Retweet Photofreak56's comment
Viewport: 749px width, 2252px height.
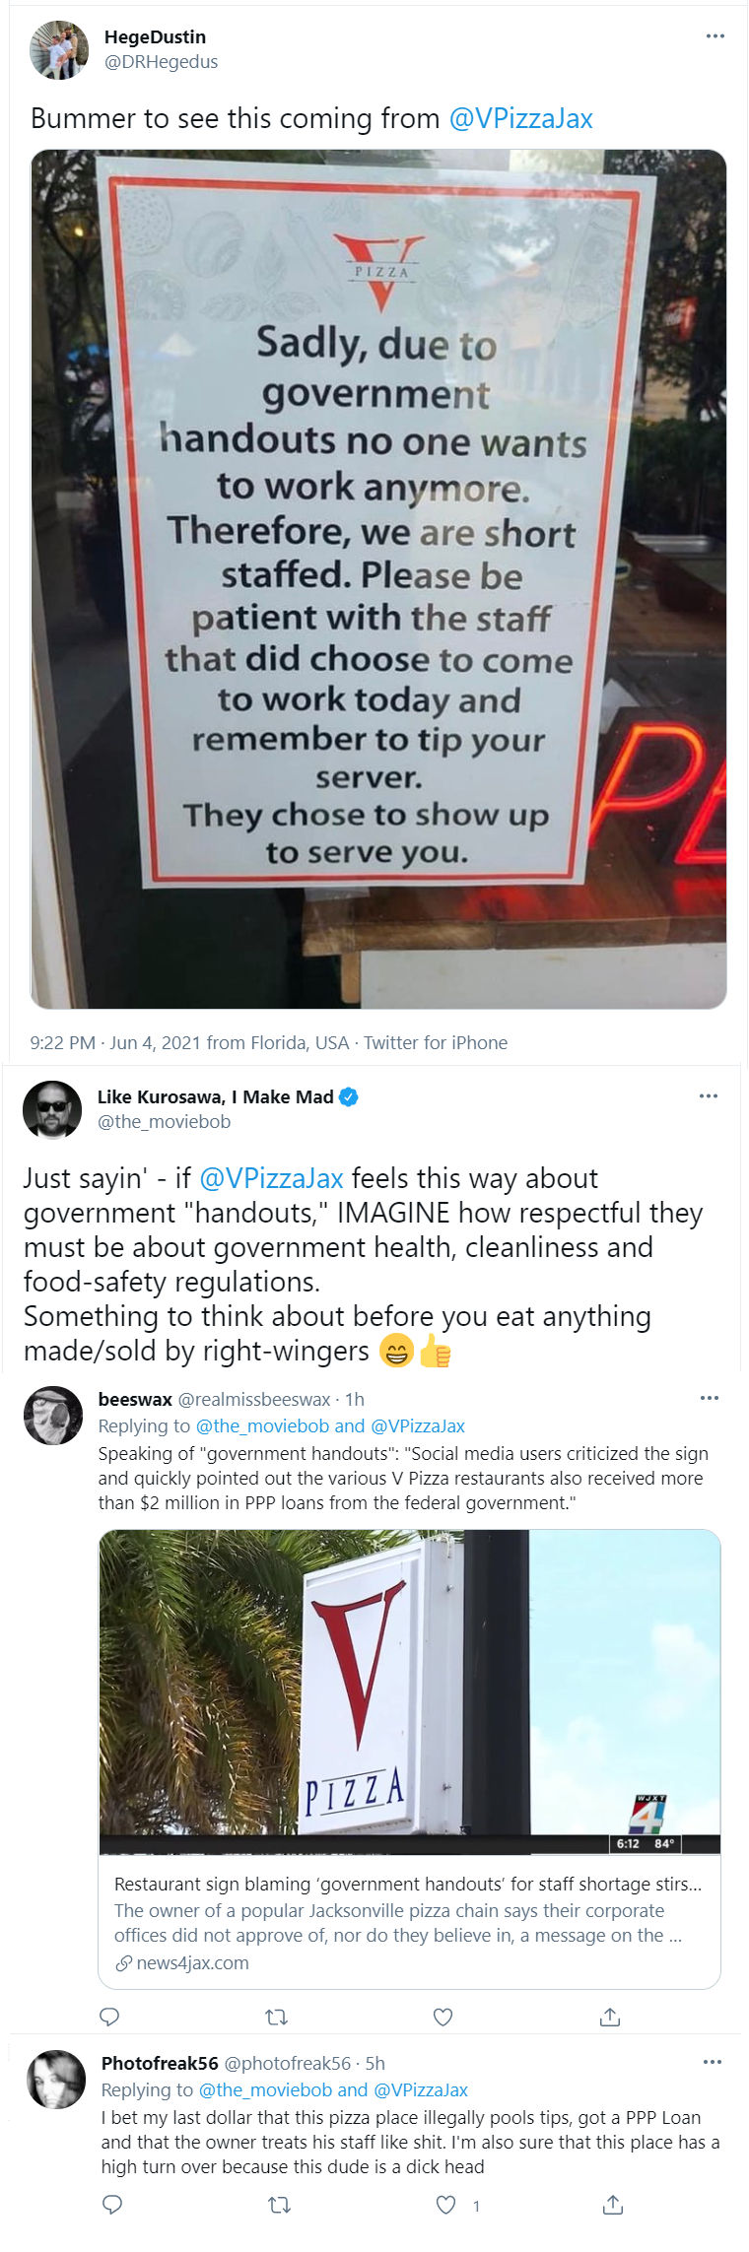pos(280,2205)
